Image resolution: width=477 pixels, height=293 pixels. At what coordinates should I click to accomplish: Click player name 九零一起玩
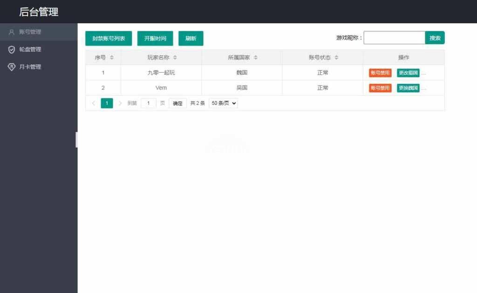click(161, 73)
